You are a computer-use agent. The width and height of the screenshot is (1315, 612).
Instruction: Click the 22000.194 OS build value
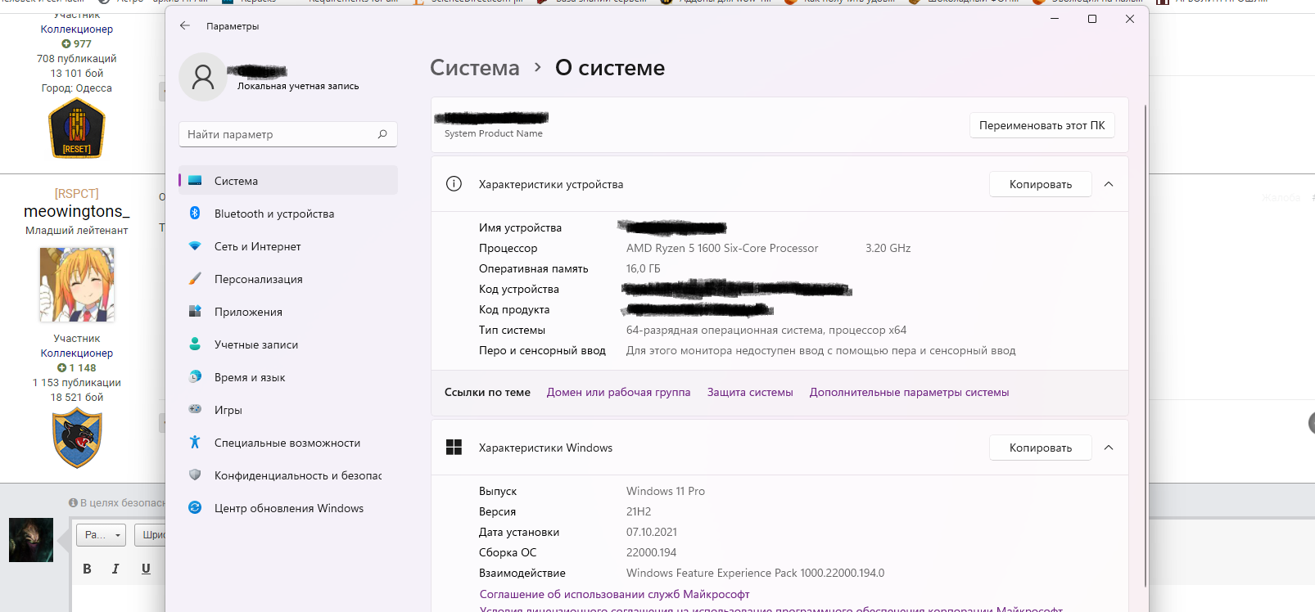(652, 552)
